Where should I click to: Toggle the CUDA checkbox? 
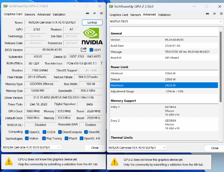point(44,132)
